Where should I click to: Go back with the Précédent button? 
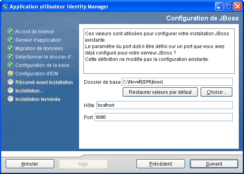[161, 164]
